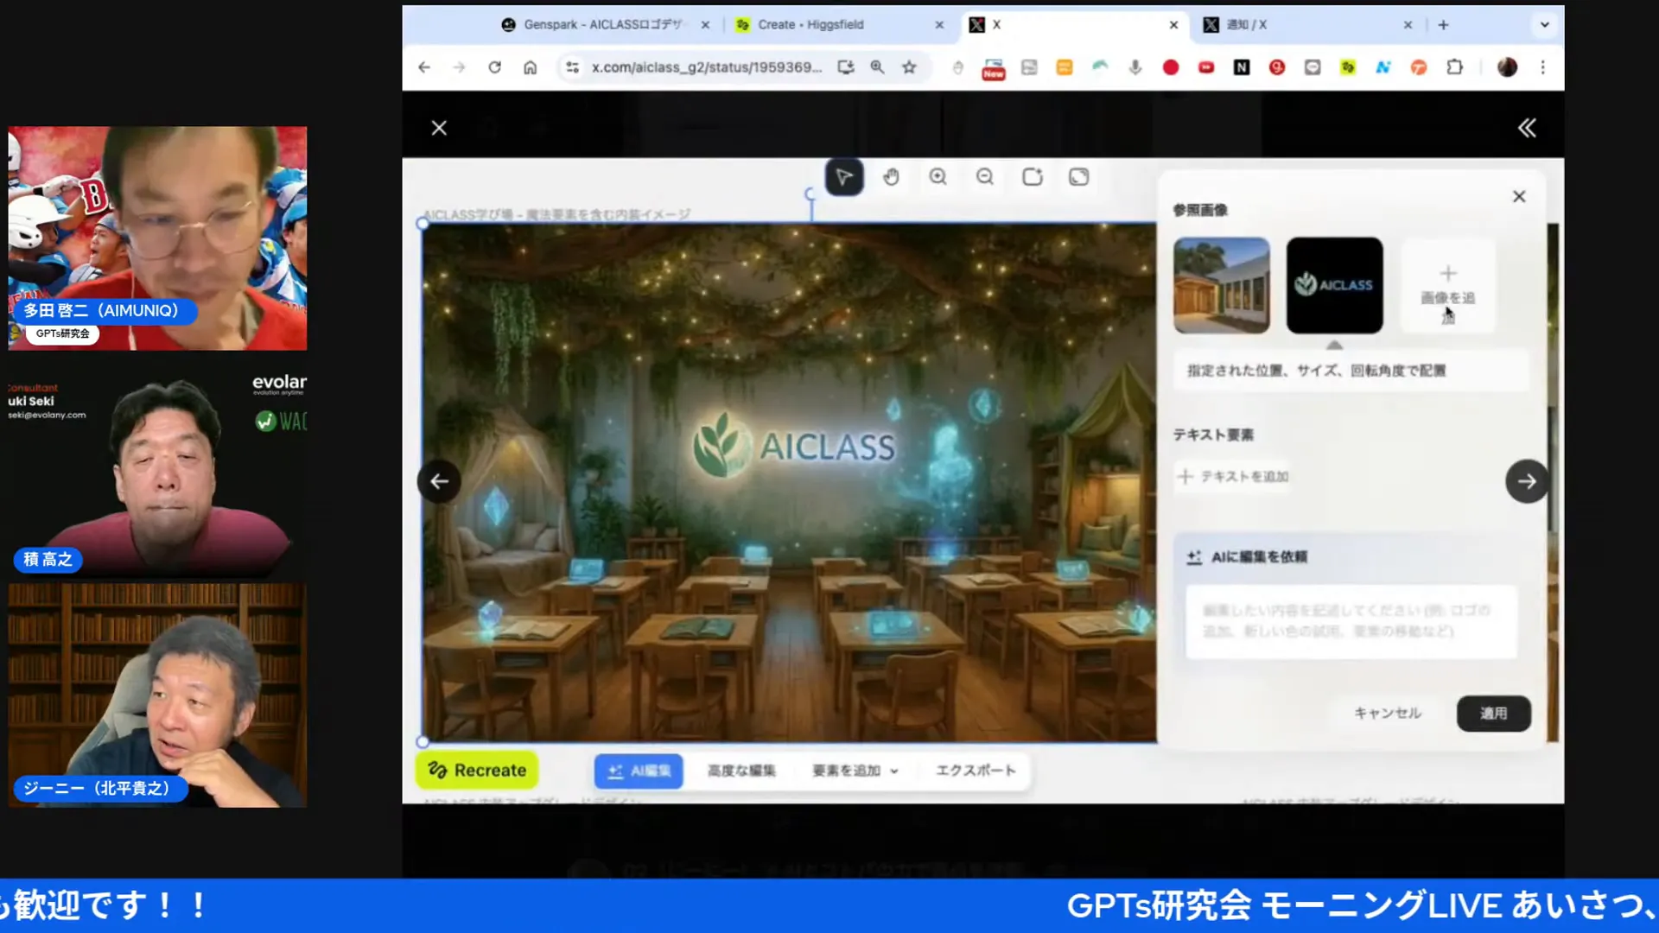The image size is (1659, 933).
Task: Click the Higgsfield green extension icon
Action: 1347,67
